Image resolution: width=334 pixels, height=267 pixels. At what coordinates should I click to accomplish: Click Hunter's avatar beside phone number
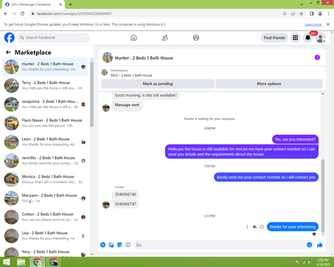106,204
